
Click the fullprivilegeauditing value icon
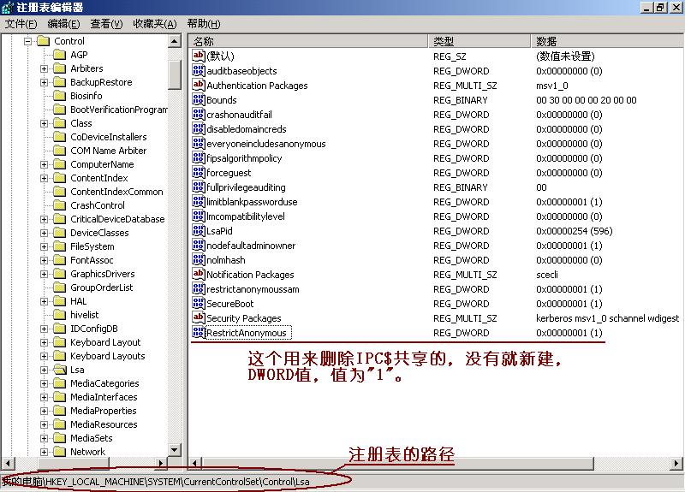(199, 187)
